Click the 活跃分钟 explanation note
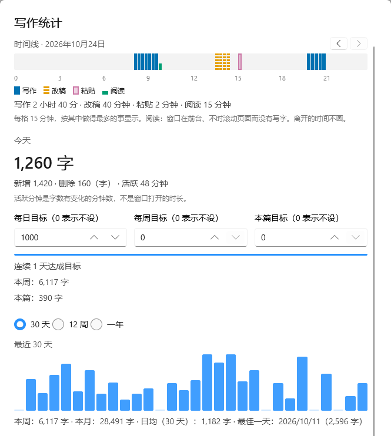Image resolution: width=391 pixels, height=436 pixels. tap(102, 199)
